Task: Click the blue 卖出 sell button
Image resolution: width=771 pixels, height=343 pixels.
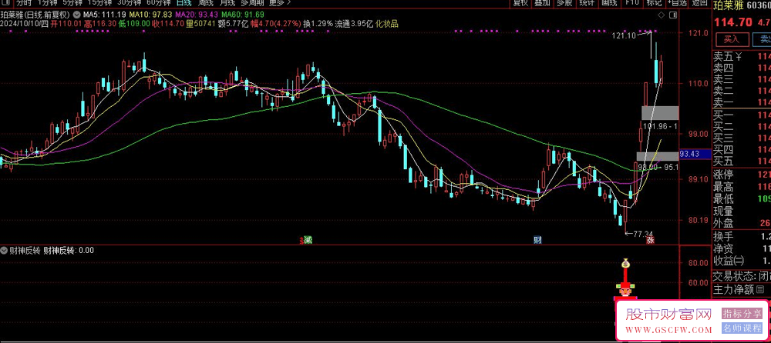Action: pos(762,39)
